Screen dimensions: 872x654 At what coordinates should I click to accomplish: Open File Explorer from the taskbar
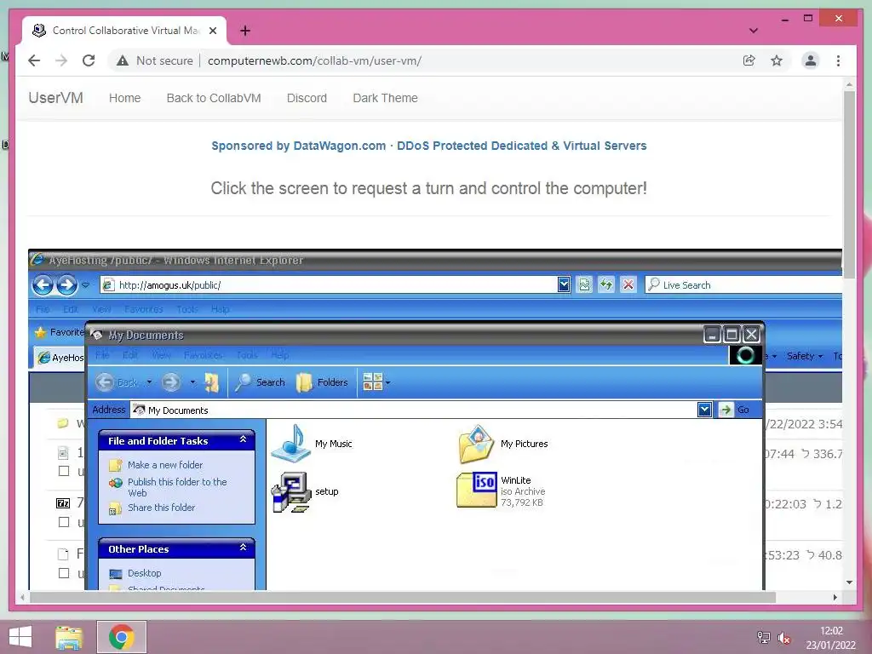coord(68,637)
